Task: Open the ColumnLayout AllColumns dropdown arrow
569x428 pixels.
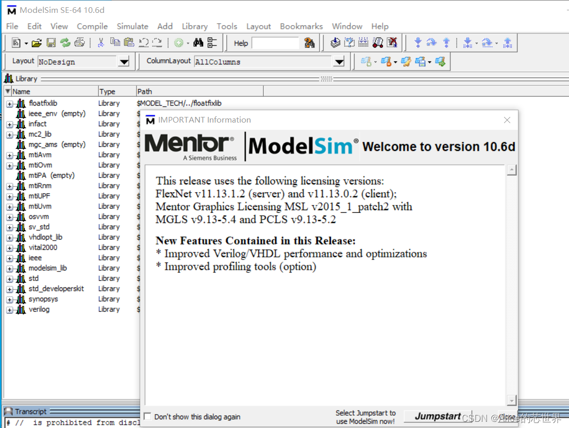Action: pos(339,62)
